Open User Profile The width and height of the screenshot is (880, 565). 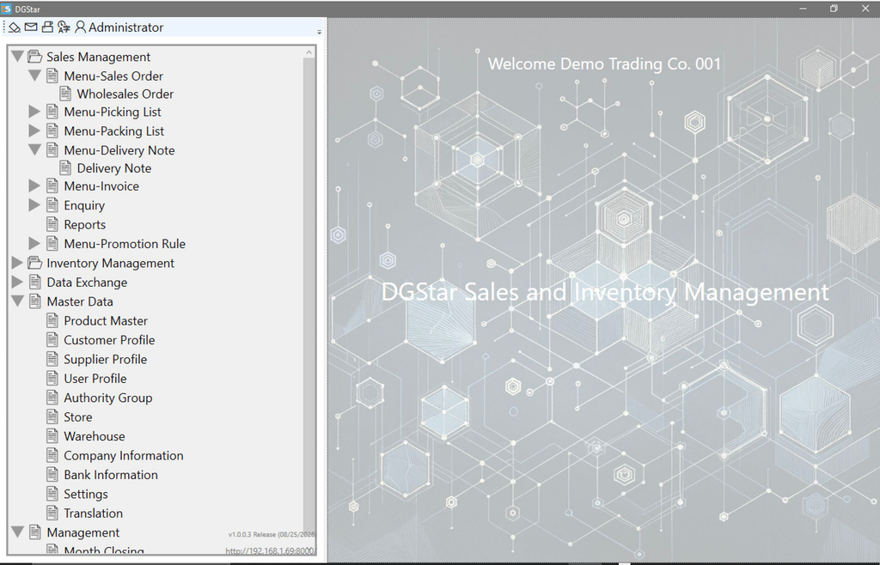coord(95,379)
